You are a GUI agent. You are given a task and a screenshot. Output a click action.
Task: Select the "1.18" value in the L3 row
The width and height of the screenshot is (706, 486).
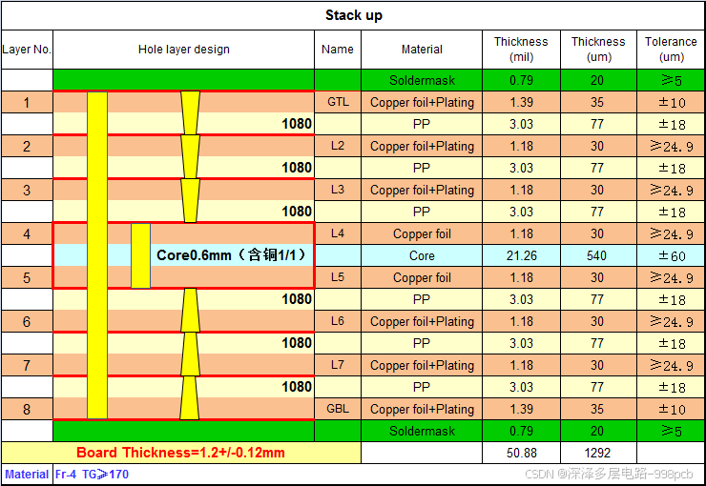click(x=522, y=191)
